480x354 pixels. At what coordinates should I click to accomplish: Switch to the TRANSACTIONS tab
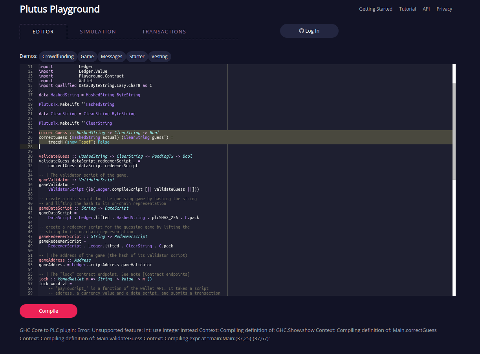(164, 31)
